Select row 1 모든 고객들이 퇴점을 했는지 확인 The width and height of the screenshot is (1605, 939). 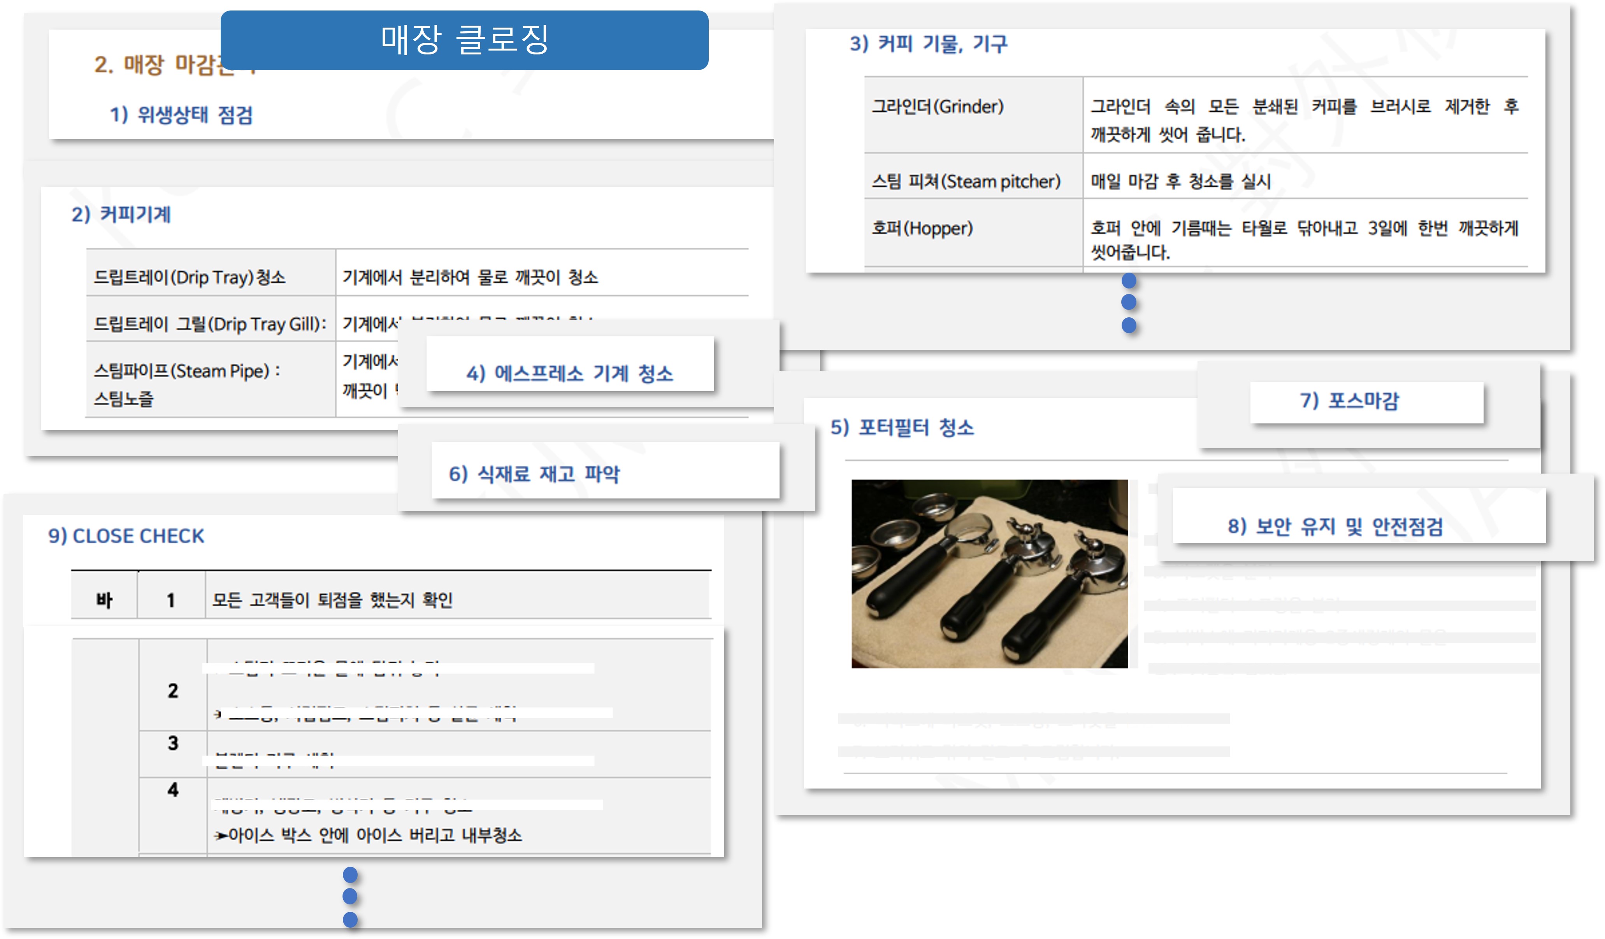pos(332,599)
